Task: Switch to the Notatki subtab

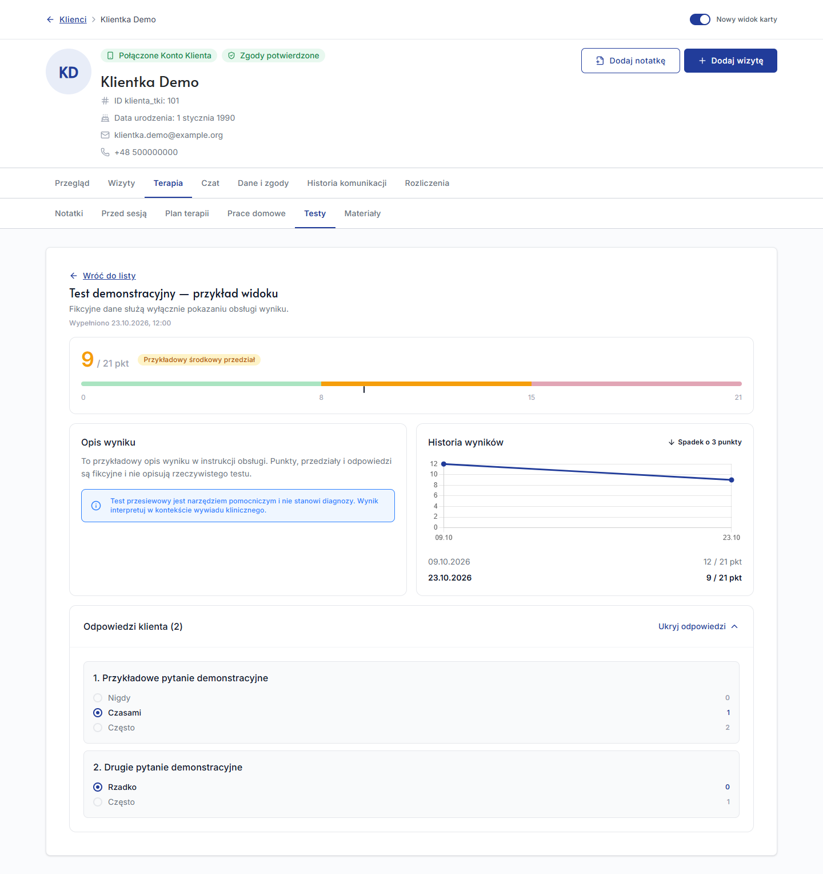Action: tap(69, 213)
